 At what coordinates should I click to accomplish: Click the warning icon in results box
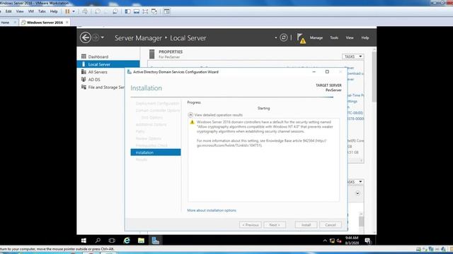pos(192,122)
